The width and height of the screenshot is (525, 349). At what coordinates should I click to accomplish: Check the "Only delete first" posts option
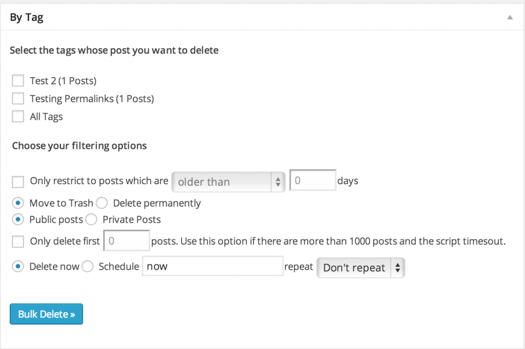[x=17, y=241]
